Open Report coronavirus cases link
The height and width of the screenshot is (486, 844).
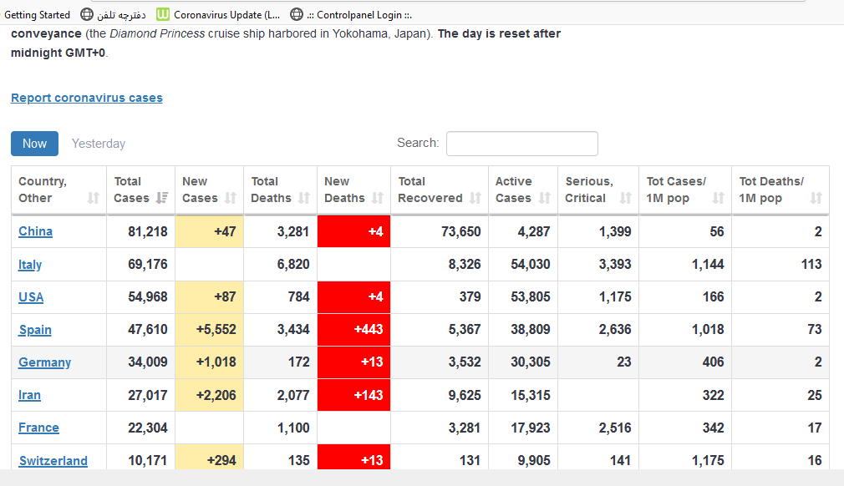pyautogui.click(x=87, y=98)
